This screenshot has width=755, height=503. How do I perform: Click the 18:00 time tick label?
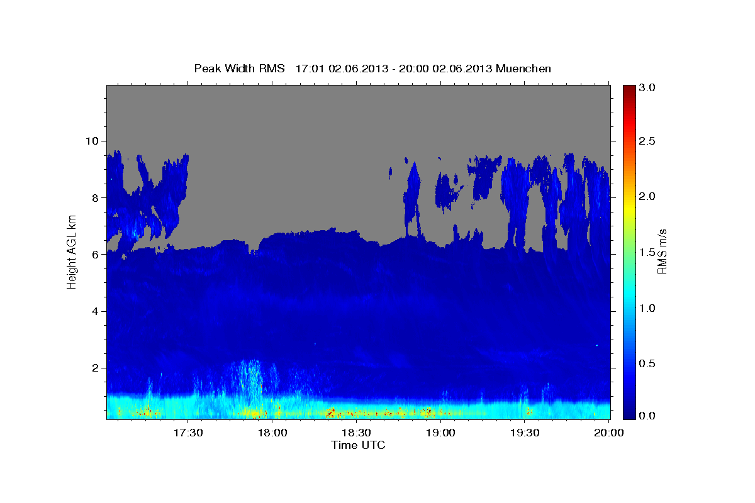click(272, 433)
